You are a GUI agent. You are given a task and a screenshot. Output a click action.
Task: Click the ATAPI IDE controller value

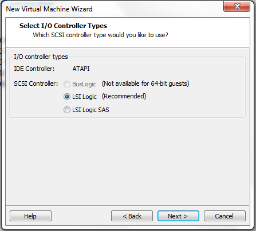pyautogui.click(x=81, y=69)
